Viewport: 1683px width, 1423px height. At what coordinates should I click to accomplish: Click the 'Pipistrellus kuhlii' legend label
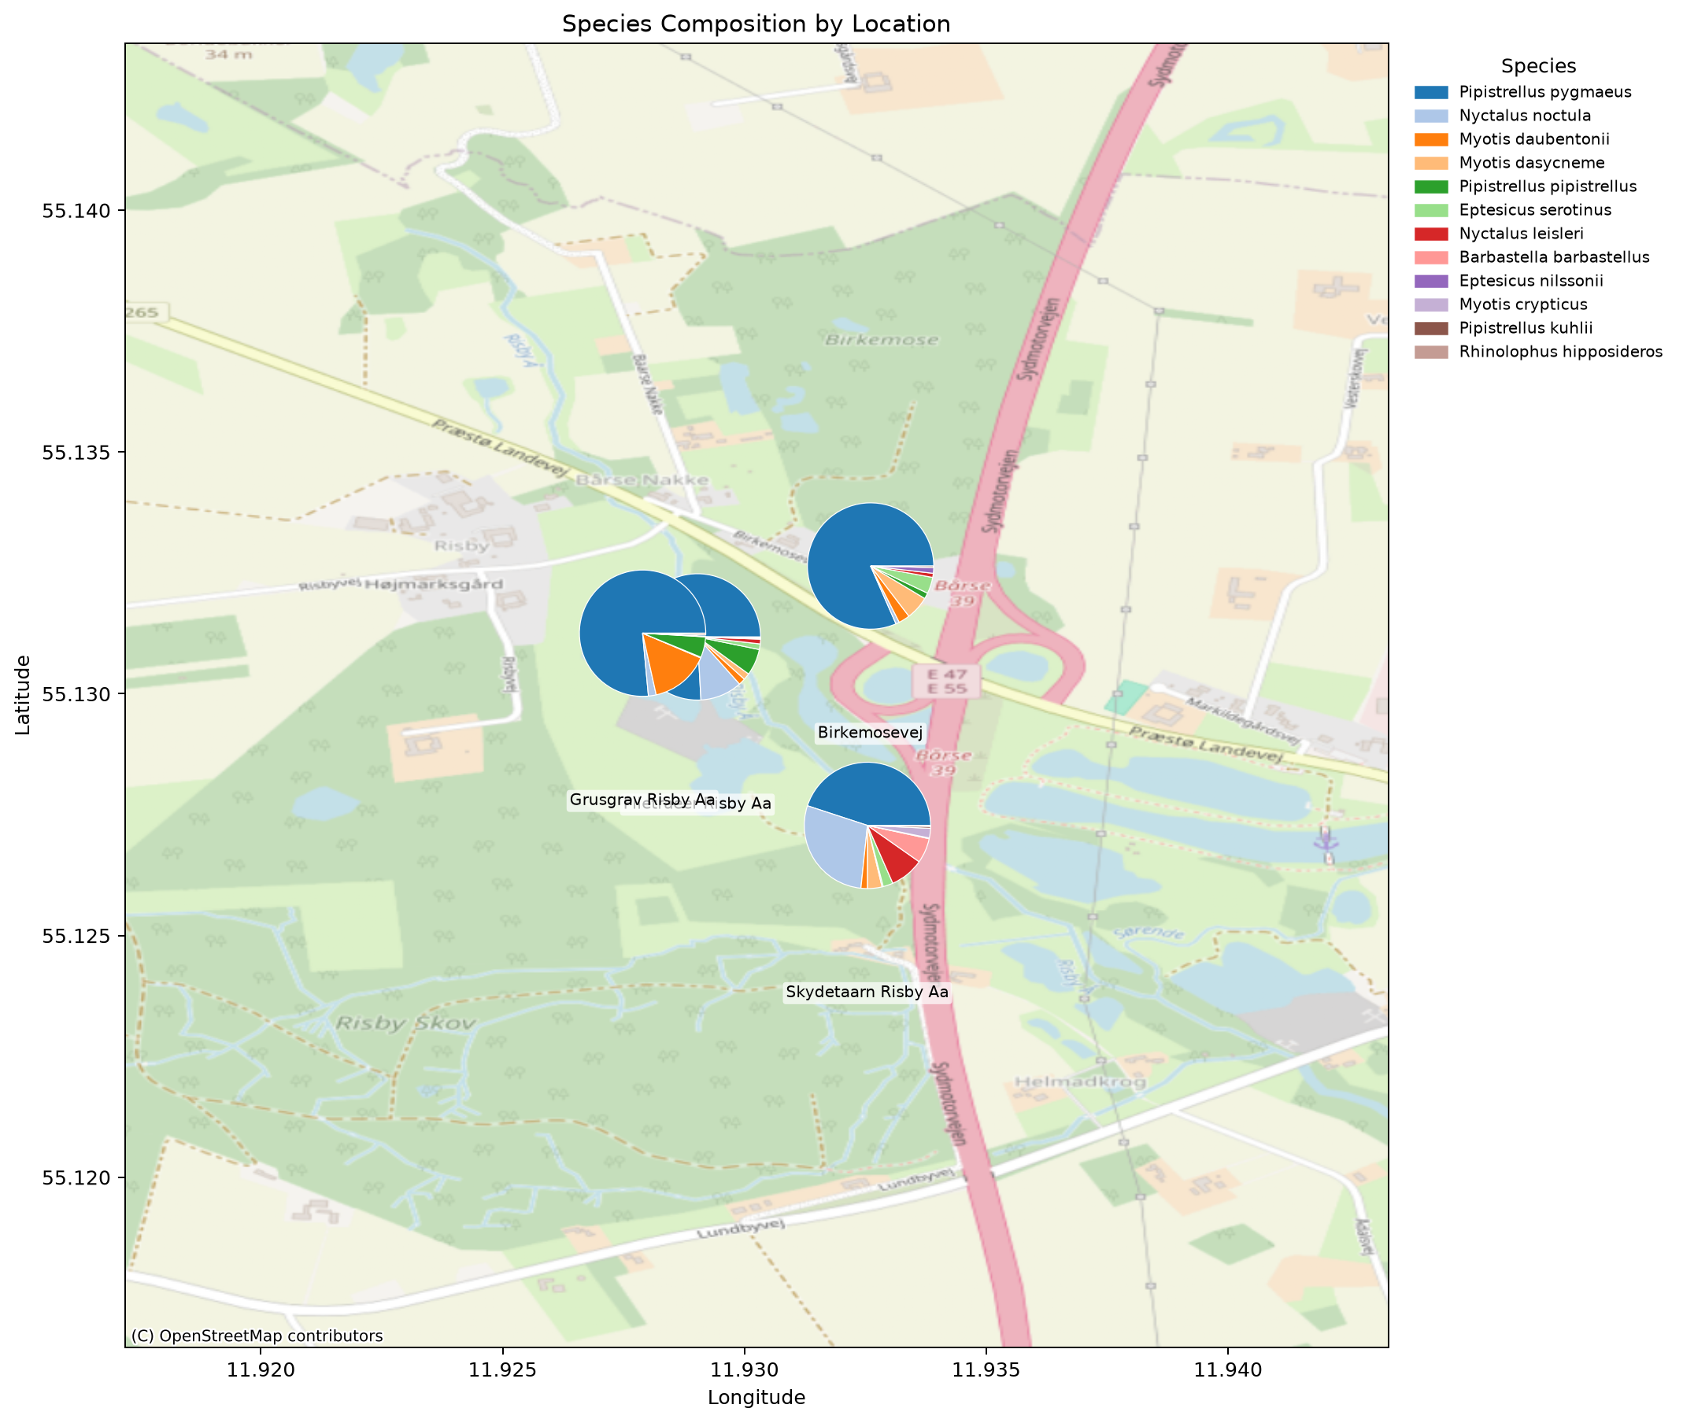1526,328
